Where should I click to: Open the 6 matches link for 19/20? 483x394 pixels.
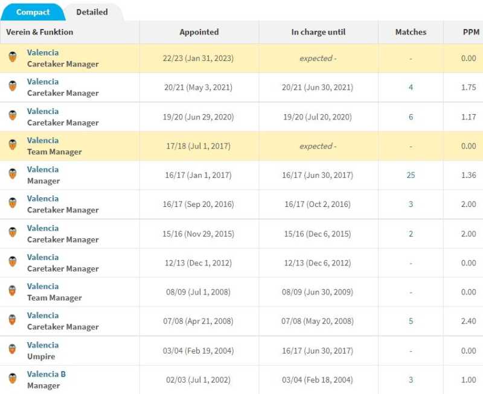pyautogui.click(x=411, y=116)
